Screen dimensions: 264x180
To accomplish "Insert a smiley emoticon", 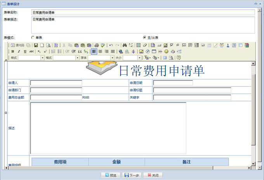I will click(166, 51).
